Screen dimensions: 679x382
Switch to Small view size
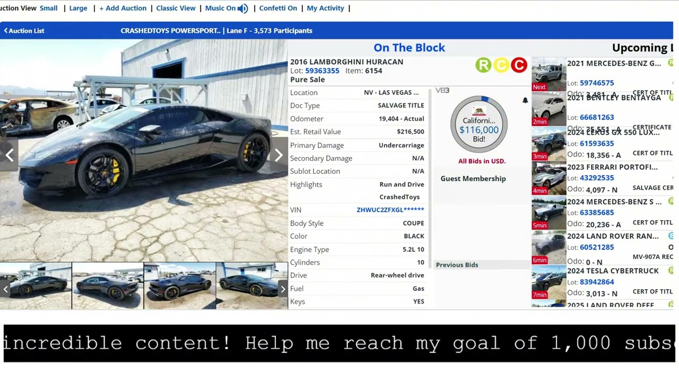tap(48, 8)
